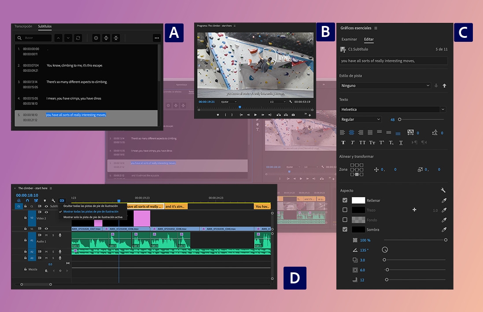Go to In point in Program monitor

[x=241, y=114]
